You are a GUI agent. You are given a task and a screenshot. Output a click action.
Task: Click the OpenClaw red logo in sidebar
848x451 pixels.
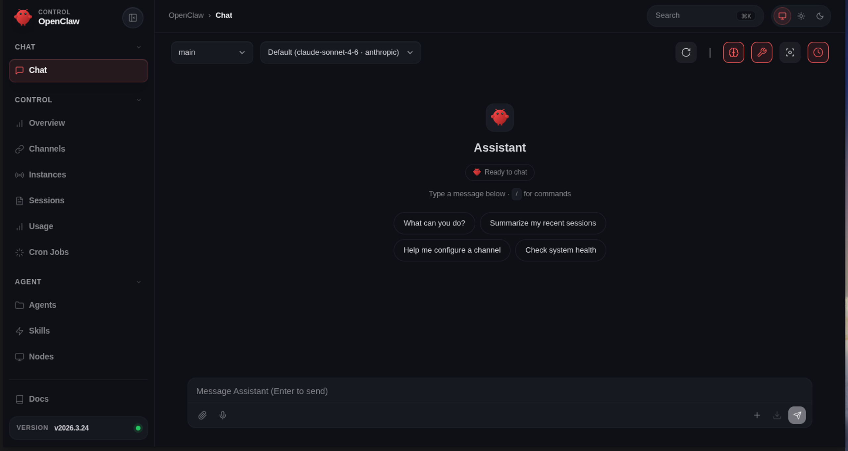[23, 17]
